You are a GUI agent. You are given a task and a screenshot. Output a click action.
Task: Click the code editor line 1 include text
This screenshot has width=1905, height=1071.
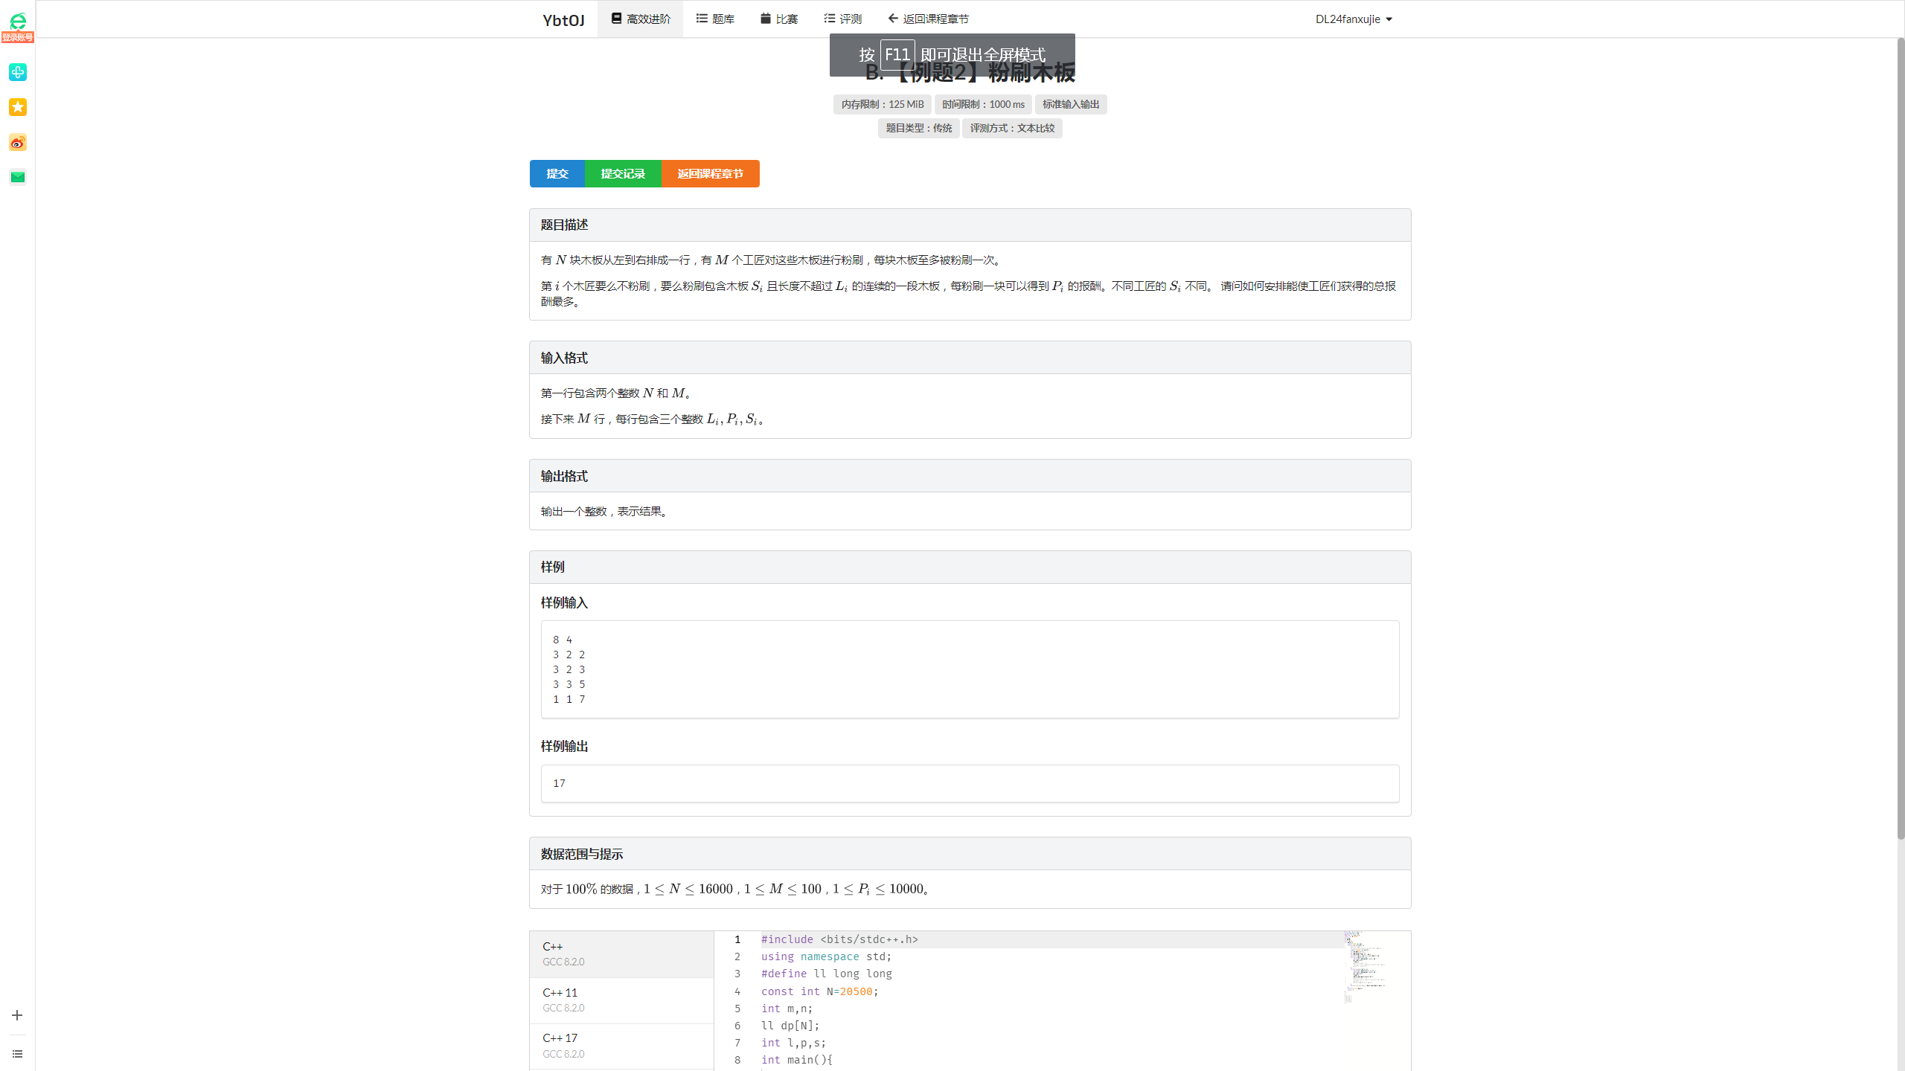click(x=839, y=939)
